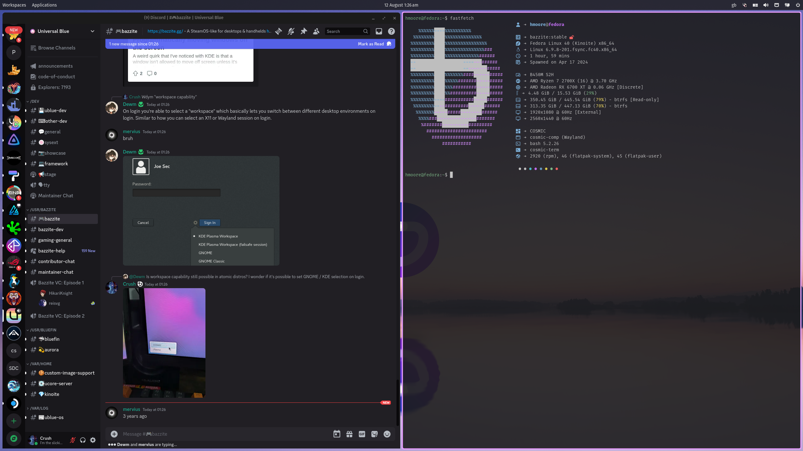Expand the /VAR/LOG channel category
Viewport: 803px width, 451px height.
[x=39, y=408]
